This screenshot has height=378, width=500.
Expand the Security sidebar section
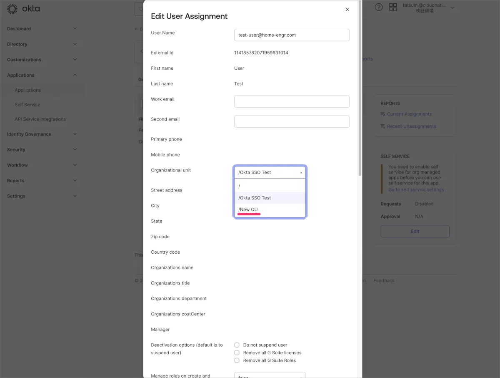pyautogui.click(x=75, y=150)
